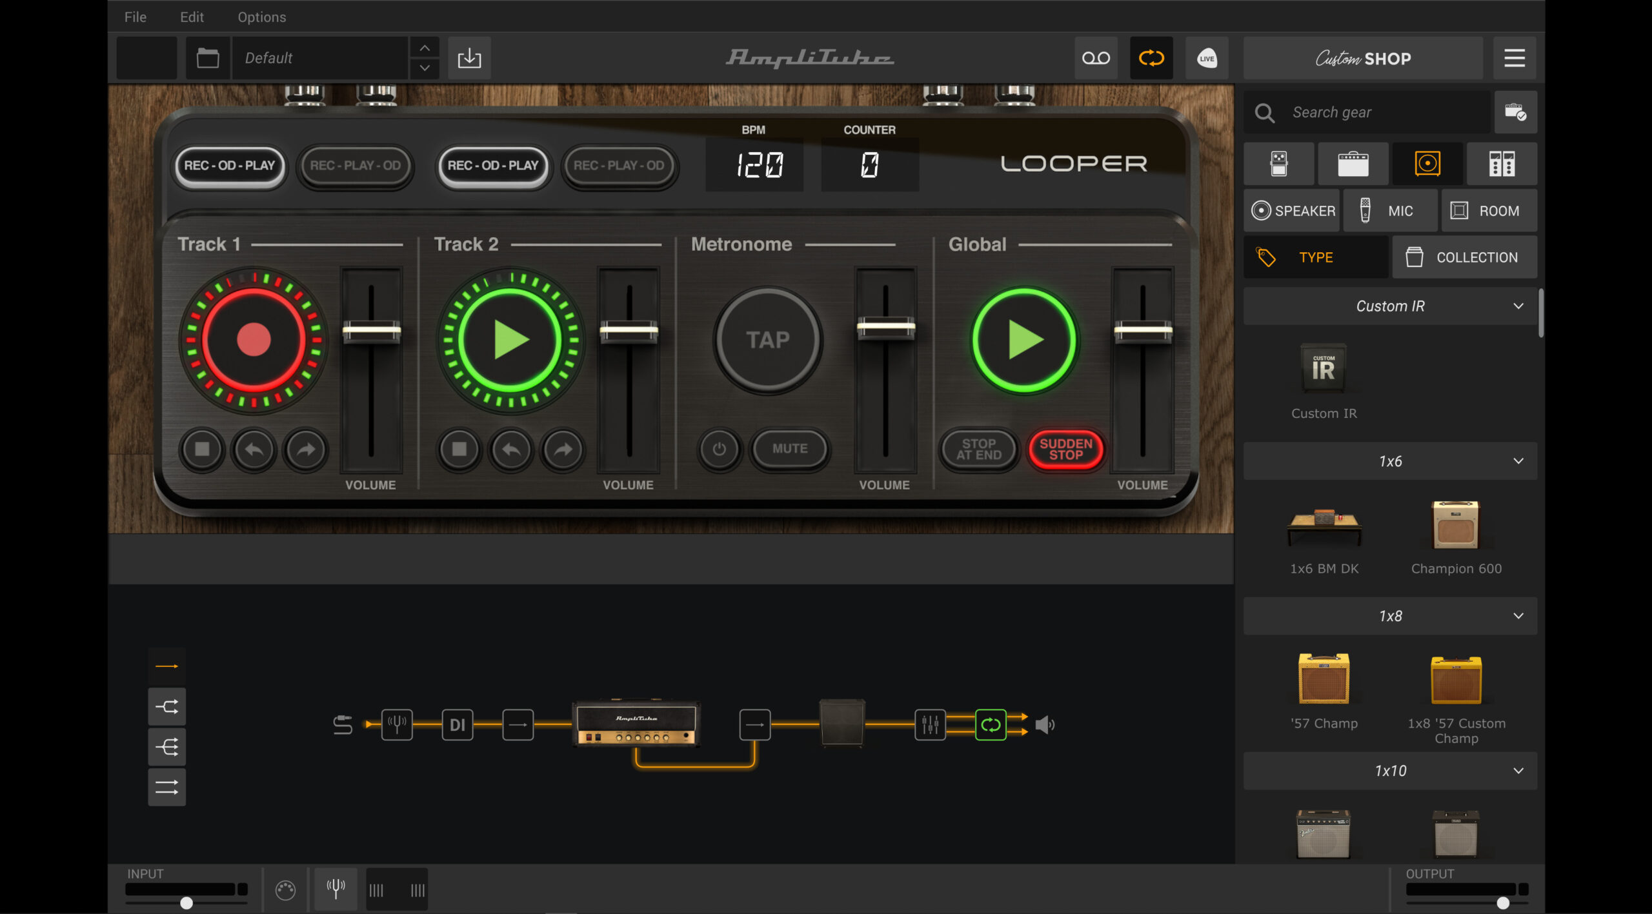Image resolution: width=1652 pixels, height=914 pixels.
Task: Toggle SUDDEN STOP mode
Action: [x=1066, y=449]
